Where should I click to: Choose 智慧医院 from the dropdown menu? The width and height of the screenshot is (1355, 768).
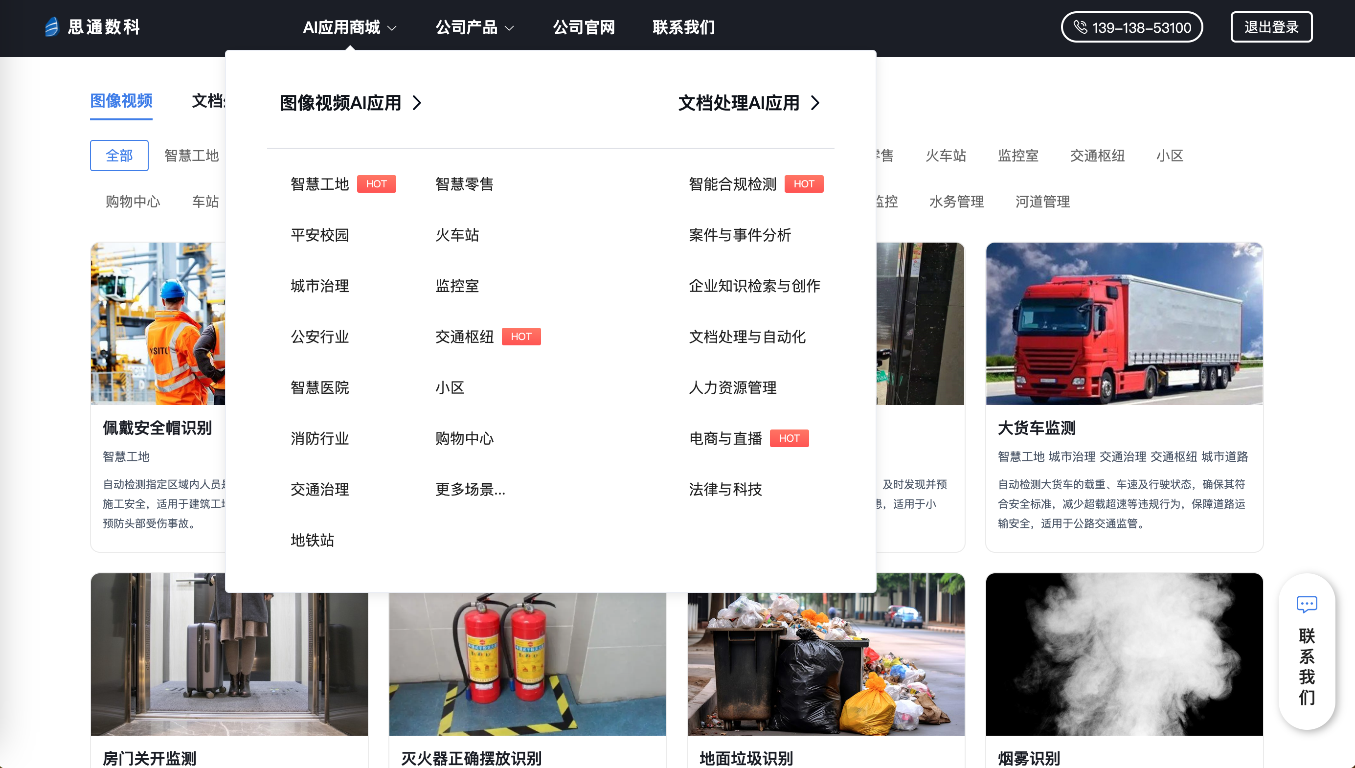pos(319,388)
